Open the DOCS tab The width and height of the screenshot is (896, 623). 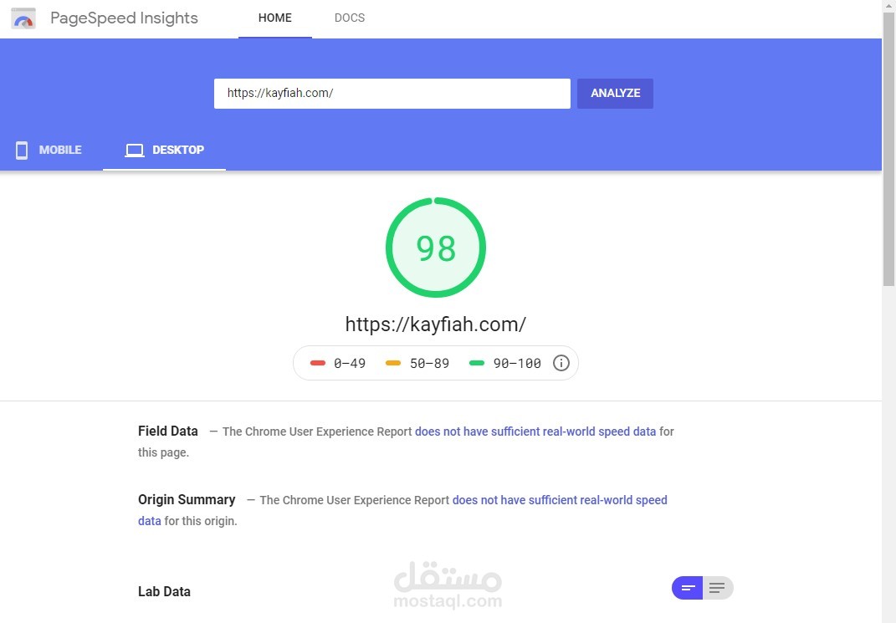350,18
